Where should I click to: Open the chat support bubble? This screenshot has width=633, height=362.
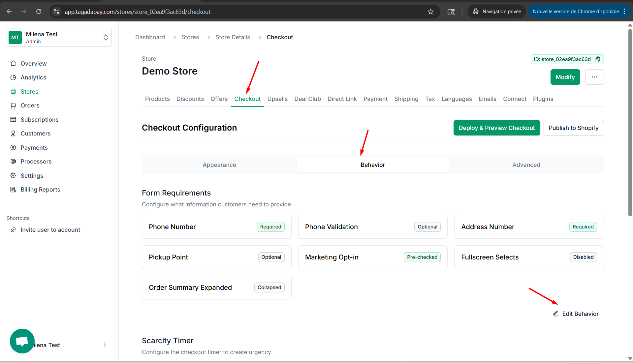(x=22, y=341)
